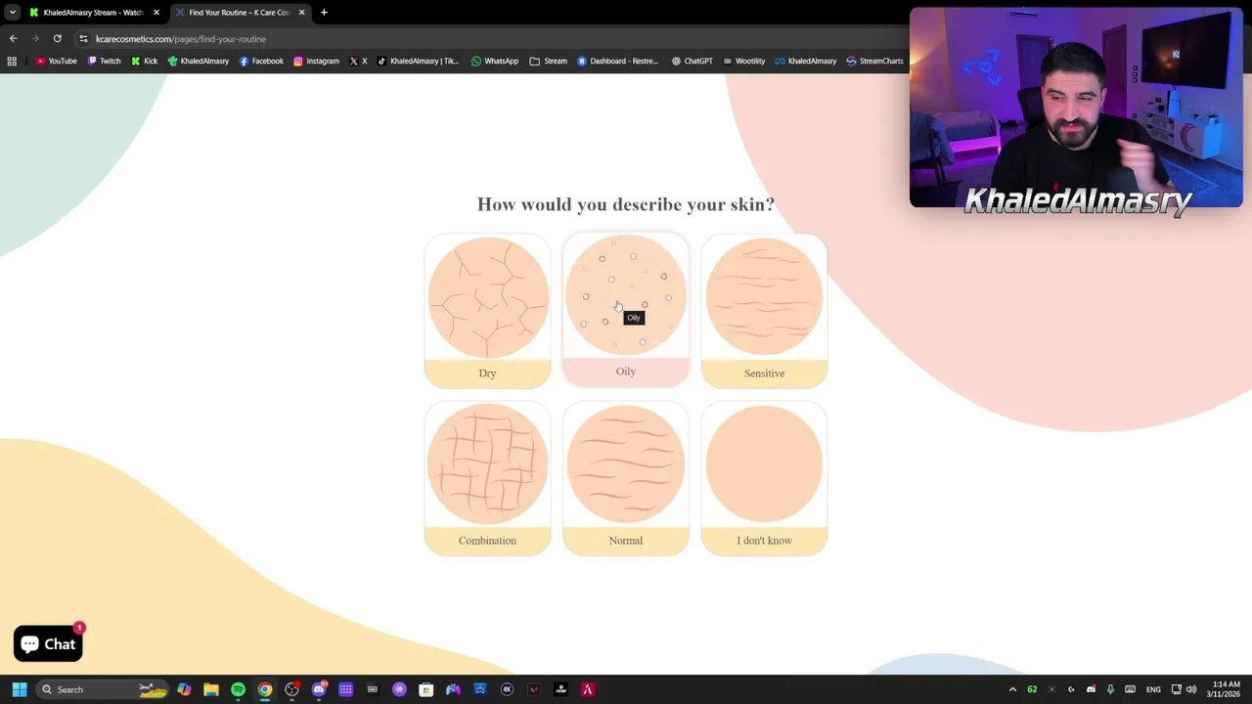
Task: Open the Twitch bookmark
Action: (x=104, y=61)
